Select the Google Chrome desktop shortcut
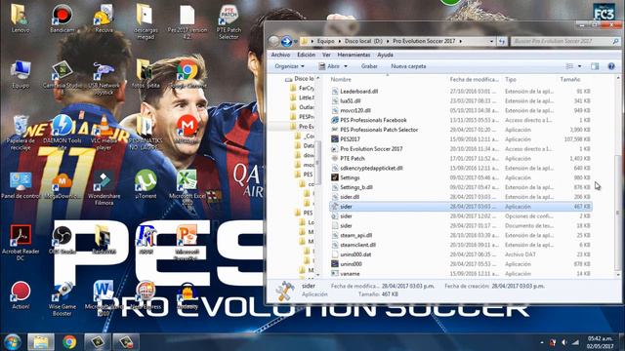The height and width of the screenshot is (351, 625). [x=187, y=74]
